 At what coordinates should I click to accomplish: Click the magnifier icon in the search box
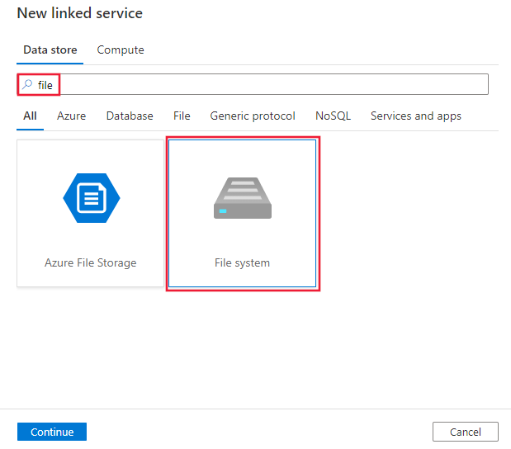pyautogui.click(x=27, y=84)
